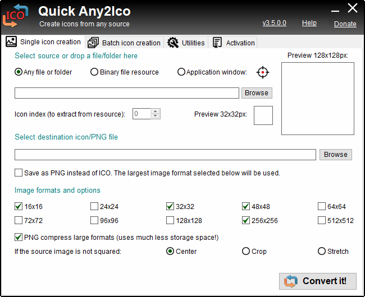Select the Binary file resource option
Screen dimensions: 365x297
coord(124,72)
